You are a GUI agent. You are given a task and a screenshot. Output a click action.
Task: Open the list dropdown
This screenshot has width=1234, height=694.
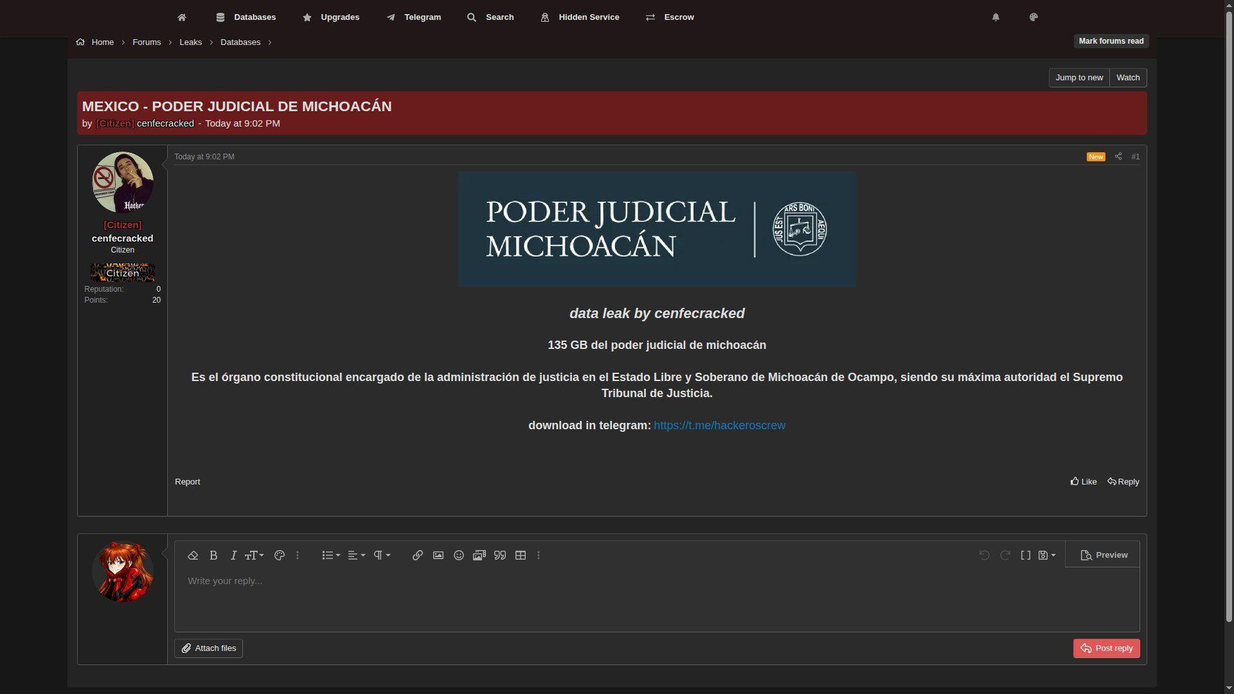point(331,555)
